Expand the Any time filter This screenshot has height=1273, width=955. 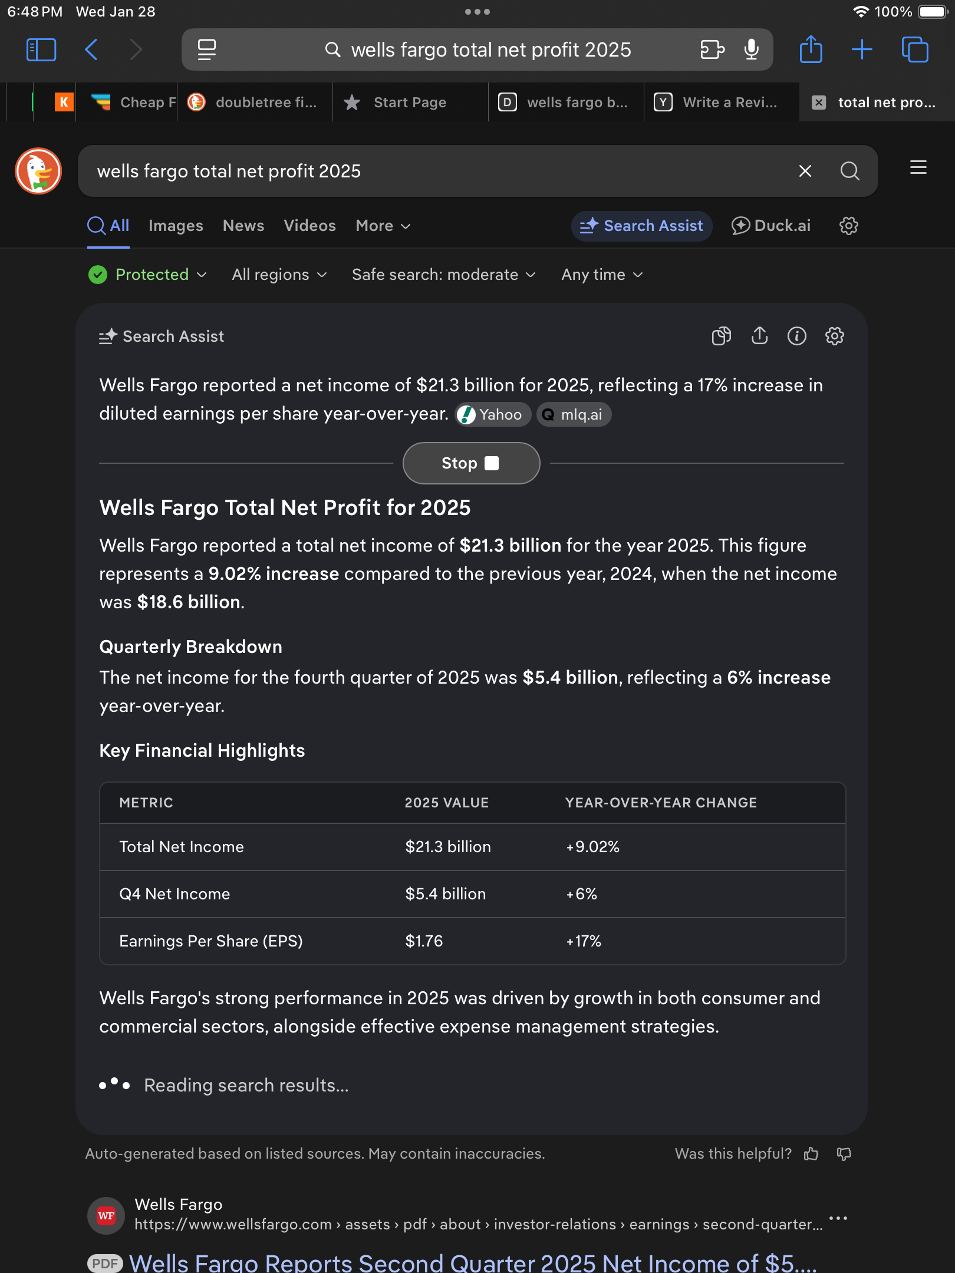click(x=601, y=275)
